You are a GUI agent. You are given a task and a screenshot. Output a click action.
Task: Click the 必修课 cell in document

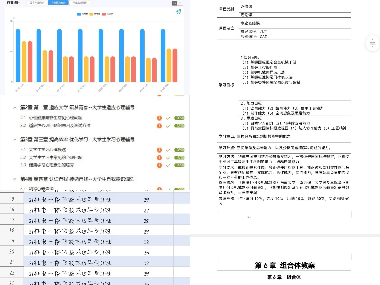295,7
